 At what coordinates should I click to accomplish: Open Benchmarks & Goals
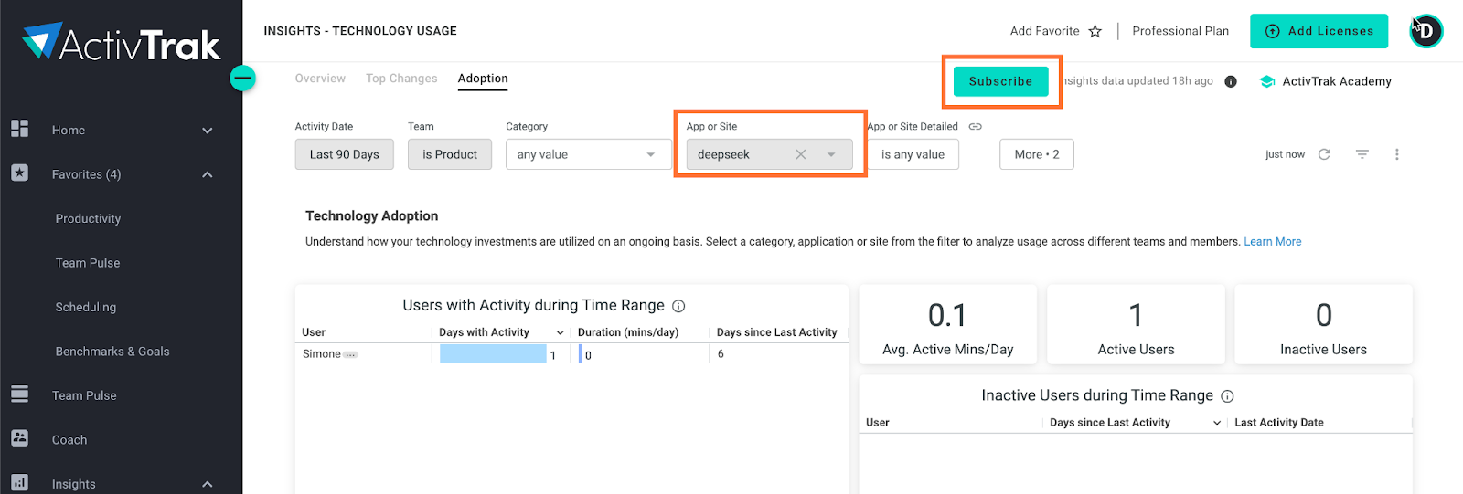[112, 352]
